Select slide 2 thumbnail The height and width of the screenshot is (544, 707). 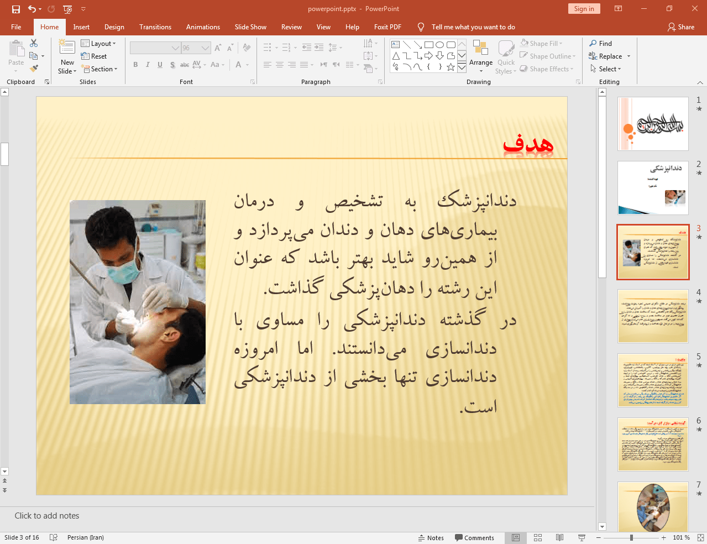click(653, 188)
